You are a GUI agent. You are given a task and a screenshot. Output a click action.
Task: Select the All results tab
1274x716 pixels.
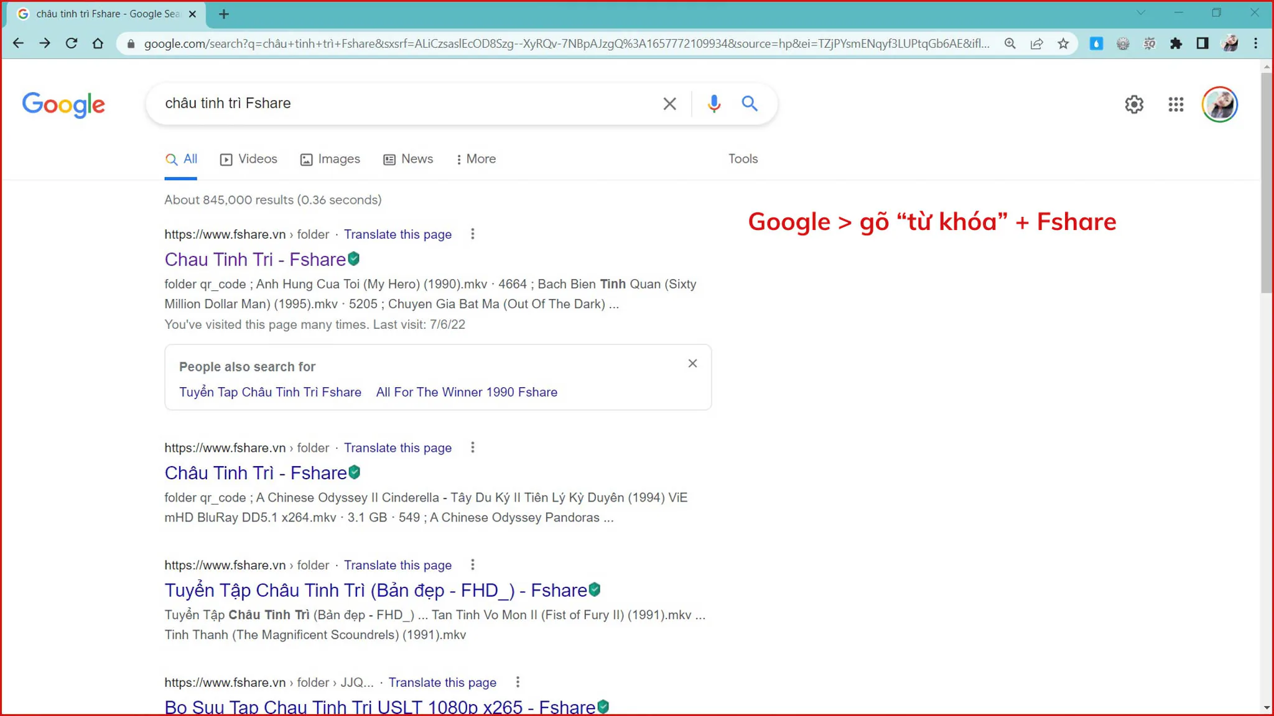click(181, 159)
